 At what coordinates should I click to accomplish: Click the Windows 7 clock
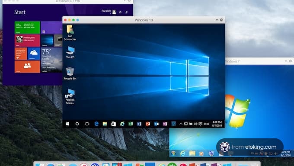tap(285, 153)
